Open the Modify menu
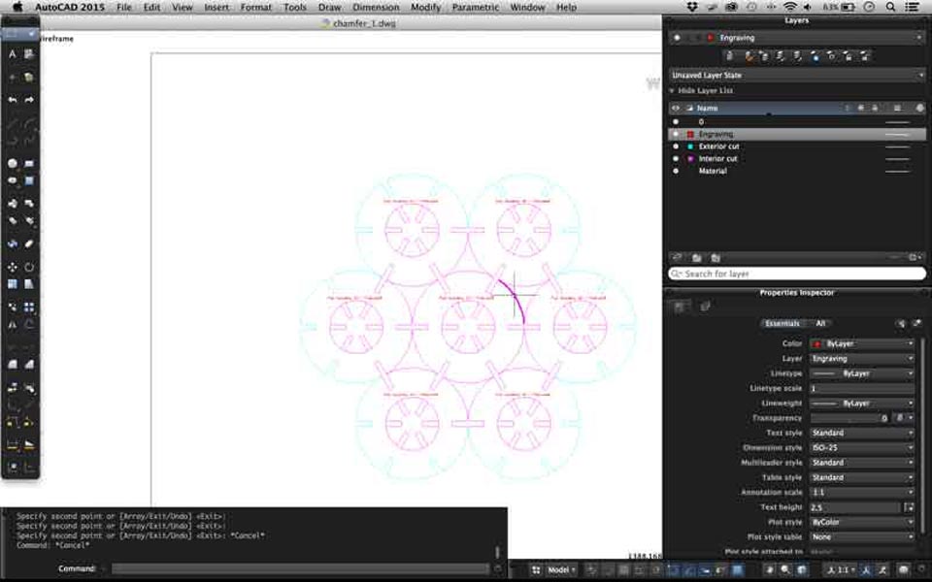Image resolution: width=932 pixels, height=582 pixels. (425, 7)
